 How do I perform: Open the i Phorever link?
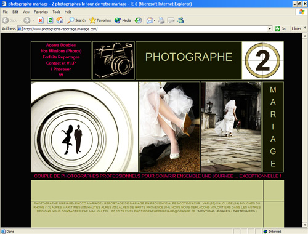click(x=61, y=69)
